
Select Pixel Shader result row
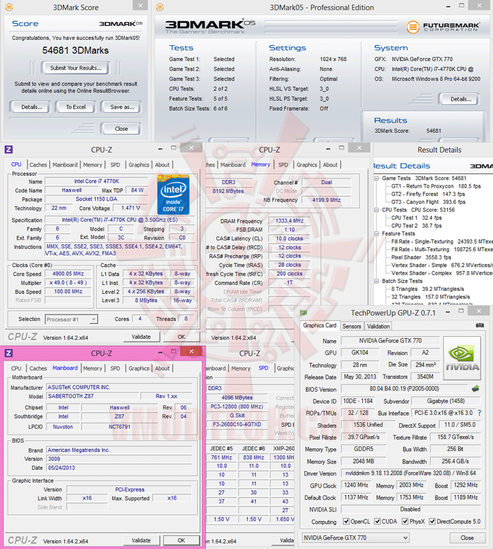421,257
